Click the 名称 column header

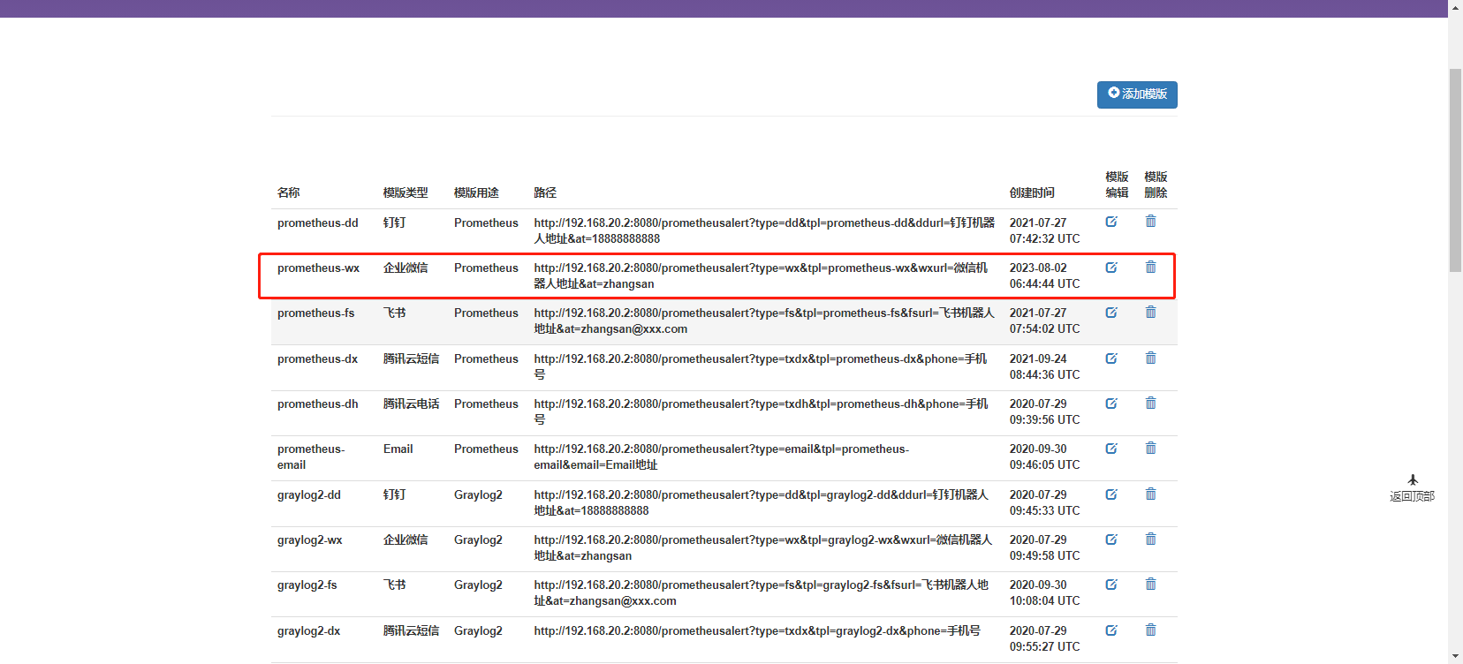point(288,192)
